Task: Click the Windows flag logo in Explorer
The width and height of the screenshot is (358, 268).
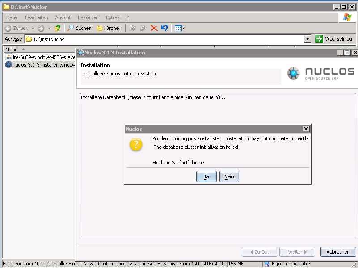Action: click(x=347, y=17)
